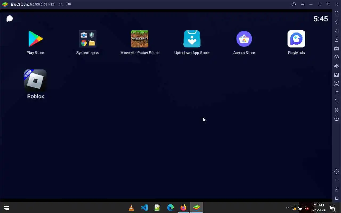The image size is (341, 213).
Task: Open the media folder sidebar icon
Action: click(336, 92)
